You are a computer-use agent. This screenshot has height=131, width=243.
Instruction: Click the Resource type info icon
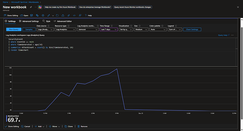tap(68, 26)
